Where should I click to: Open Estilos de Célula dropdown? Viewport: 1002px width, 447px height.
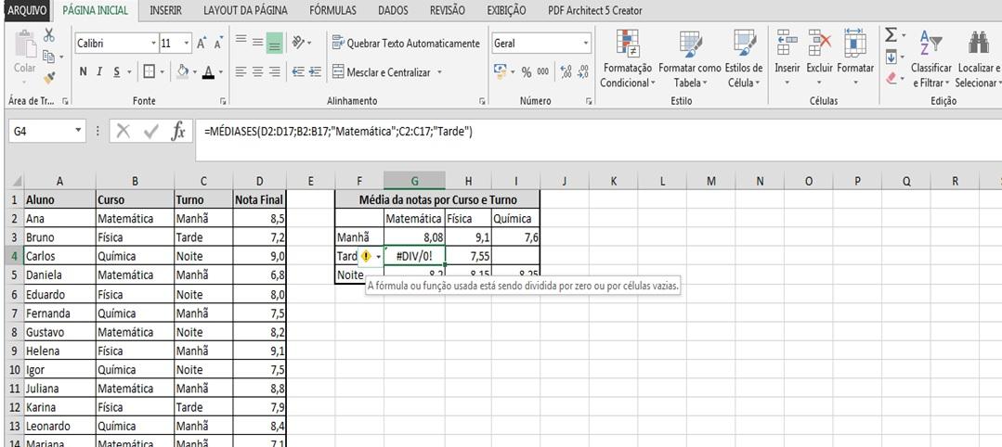point(744,58)
